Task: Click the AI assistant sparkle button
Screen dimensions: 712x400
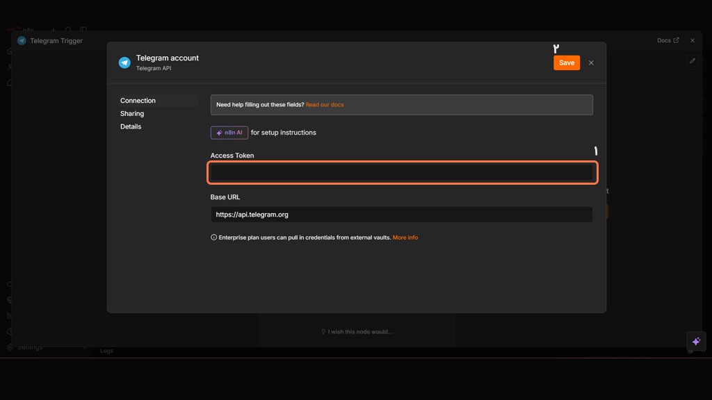Action: coord(696,341)
